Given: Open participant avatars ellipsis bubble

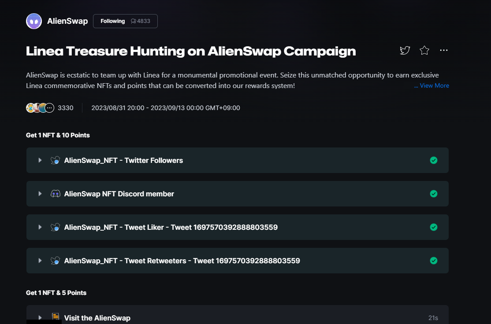Looking at the screenshot, I should click(49, 107).
